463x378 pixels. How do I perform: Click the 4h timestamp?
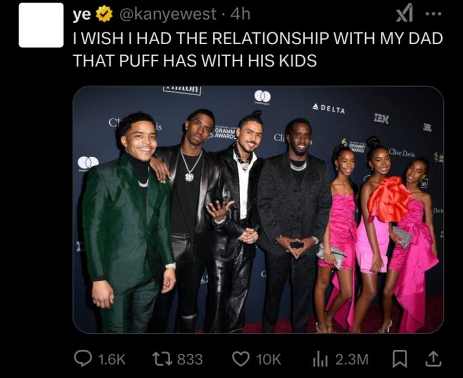tap(240, 14)
